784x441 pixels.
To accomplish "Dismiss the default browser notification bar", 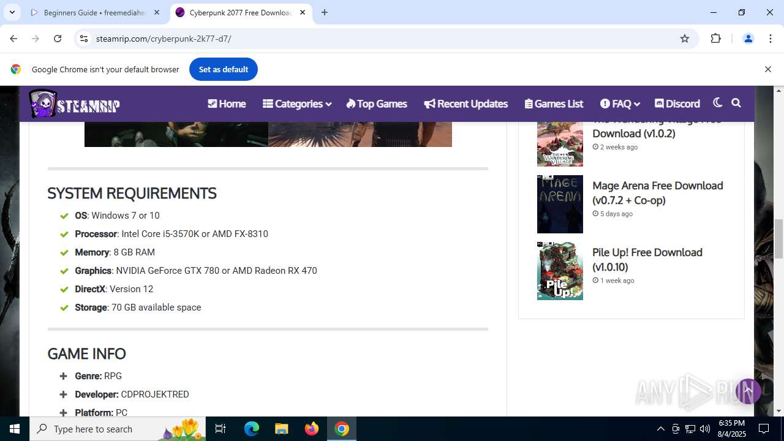I will pyautogui.click(x=767, y=69).
